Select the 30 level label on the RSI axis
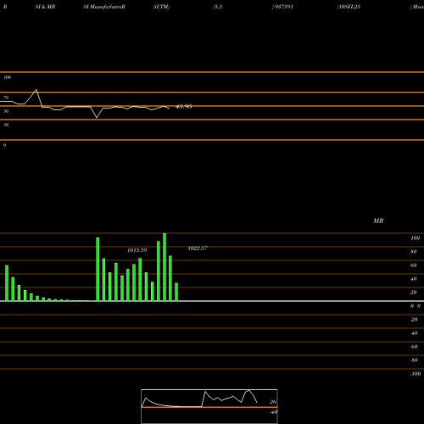 [x=6, y=125]
